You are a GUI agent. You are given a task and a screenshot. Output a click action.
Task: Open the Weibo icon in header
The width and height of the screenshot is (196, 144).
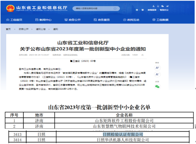click(167, 6)
